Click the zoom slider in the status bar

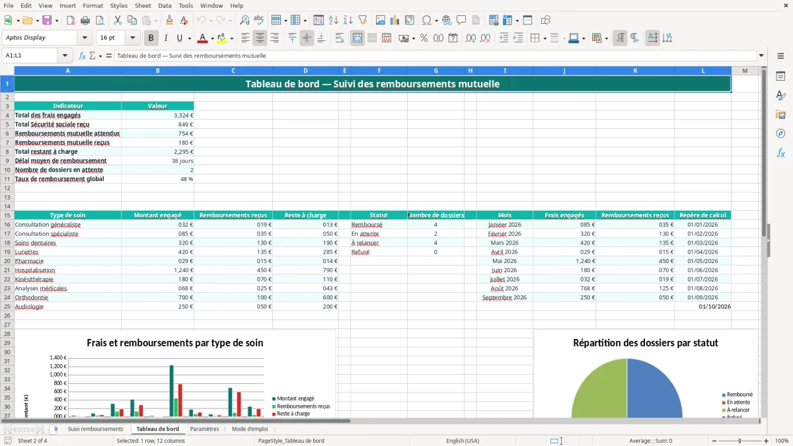tap(739, 441)
